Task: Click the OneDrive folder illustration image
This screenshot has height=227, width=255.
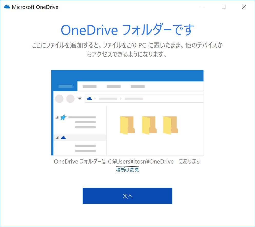Action: (x=128, y=113)
